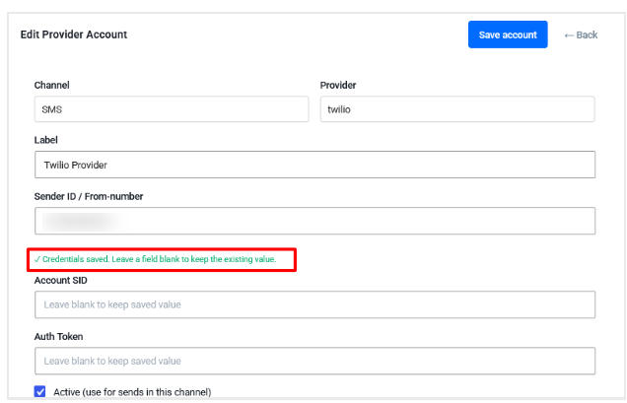This screenshot has height=403, width=627.
Task: Click the Auth Token label text
Action: point(59,337)
